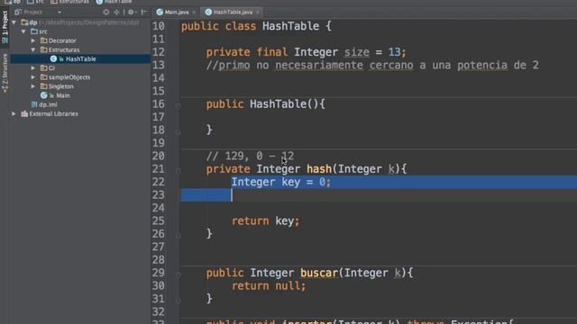This screenshot has height=324, width=577.
Task: Select the HashTable.java editor tab
Action: pyautogui.click(x=233, y=12)
